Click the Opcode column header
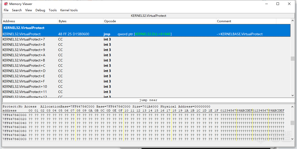Screen dimensions: 297x149 160,21
